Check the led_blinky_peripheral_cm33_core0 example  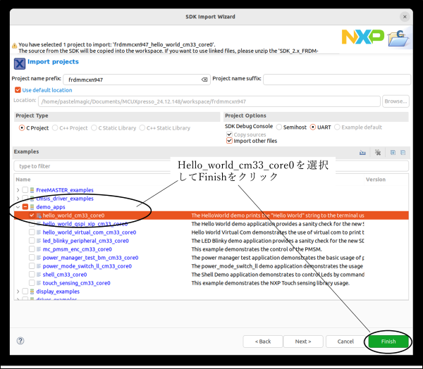click(32, 241)
